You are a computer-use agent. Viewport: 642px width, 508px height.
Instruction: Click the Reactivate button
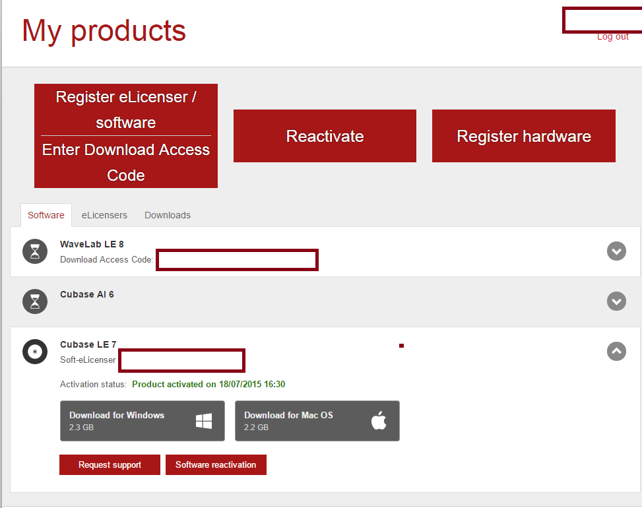point(325,136)
